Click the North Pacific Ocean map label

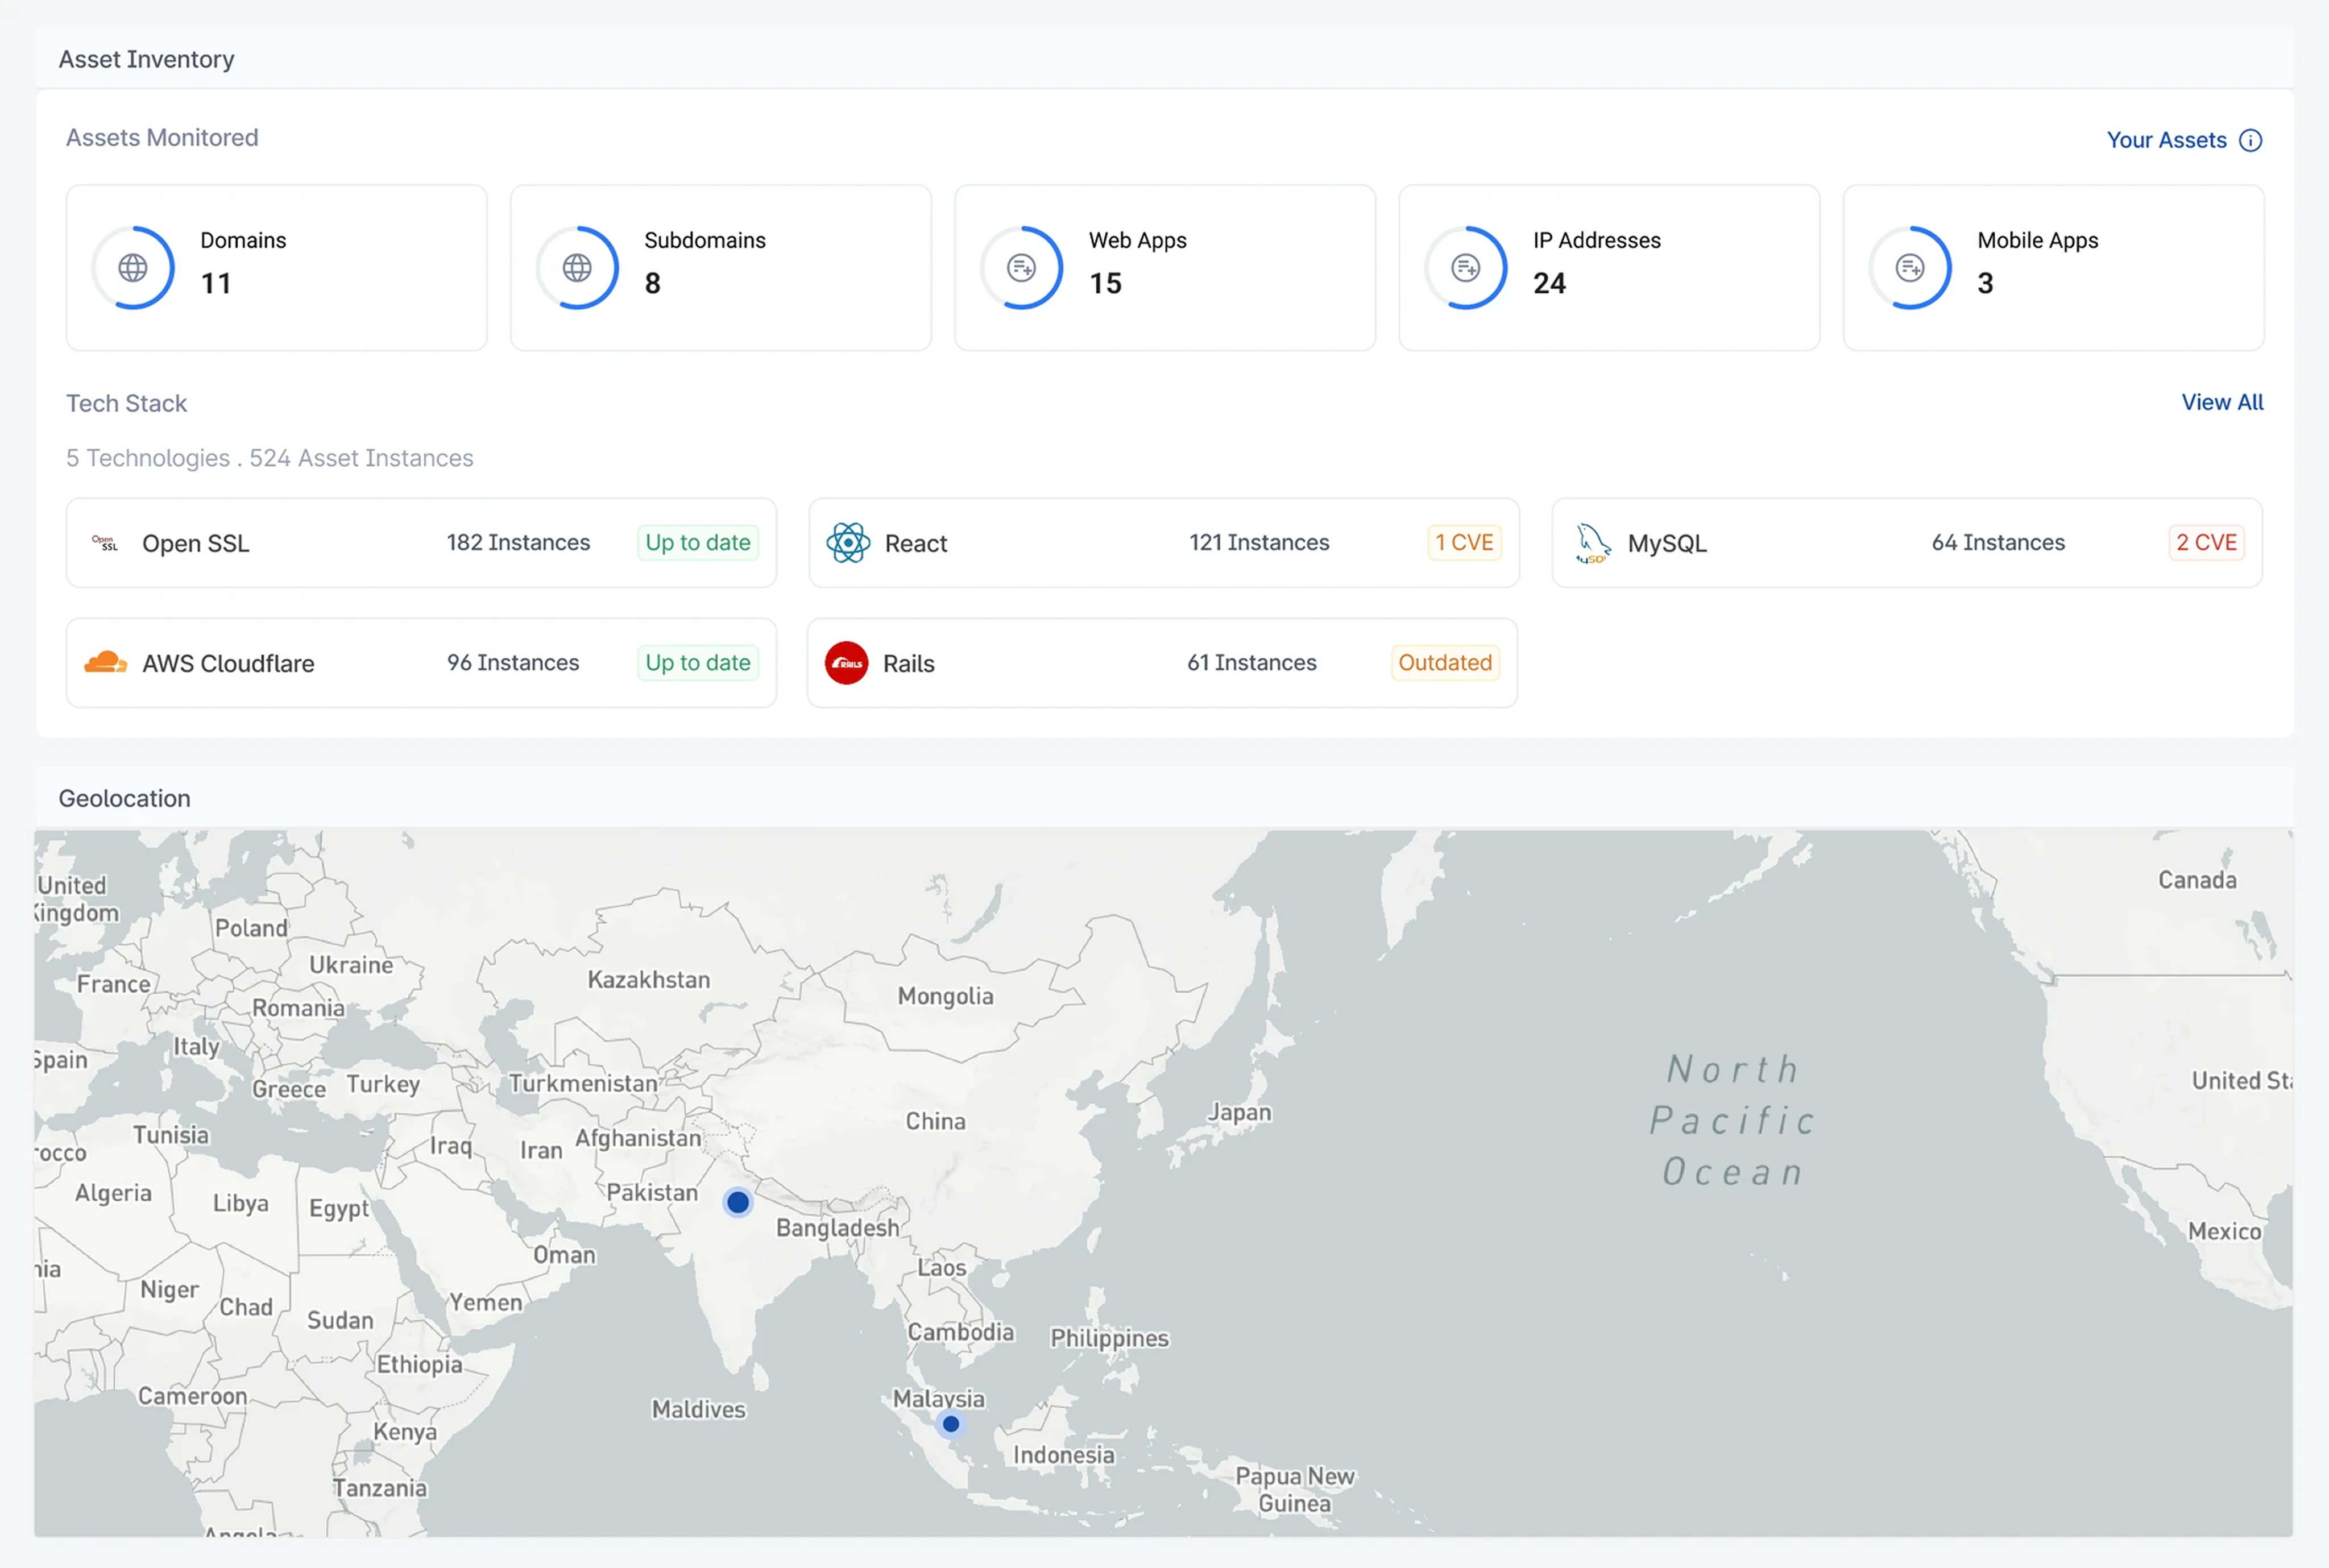click(1733, 1121)
